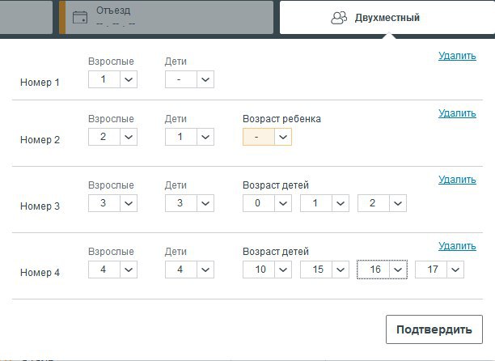
Task: Open child age dropdown showing 0 in Номер 3
Action: pos(267,203)
